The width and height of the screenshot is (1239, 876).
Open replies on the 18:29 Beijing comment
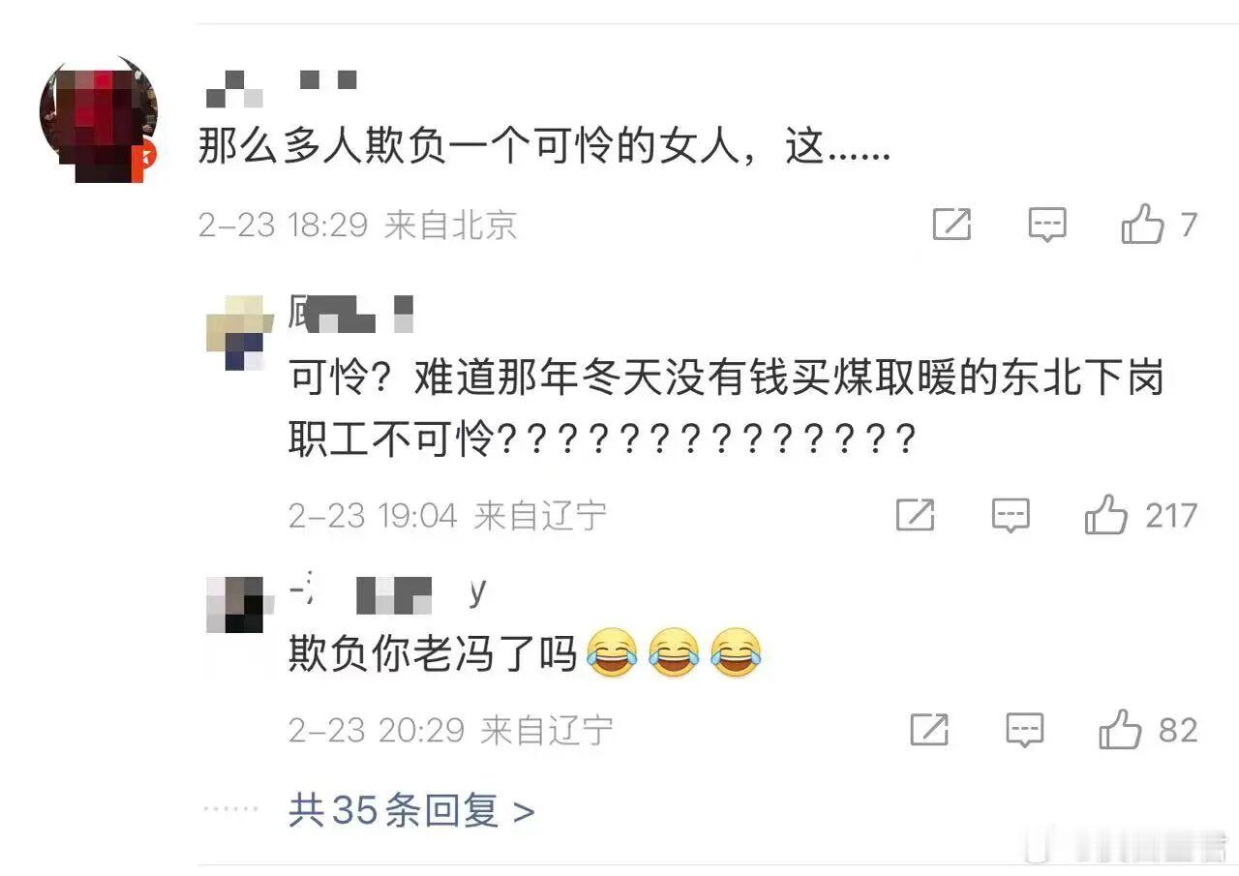tap(1046, 225)
